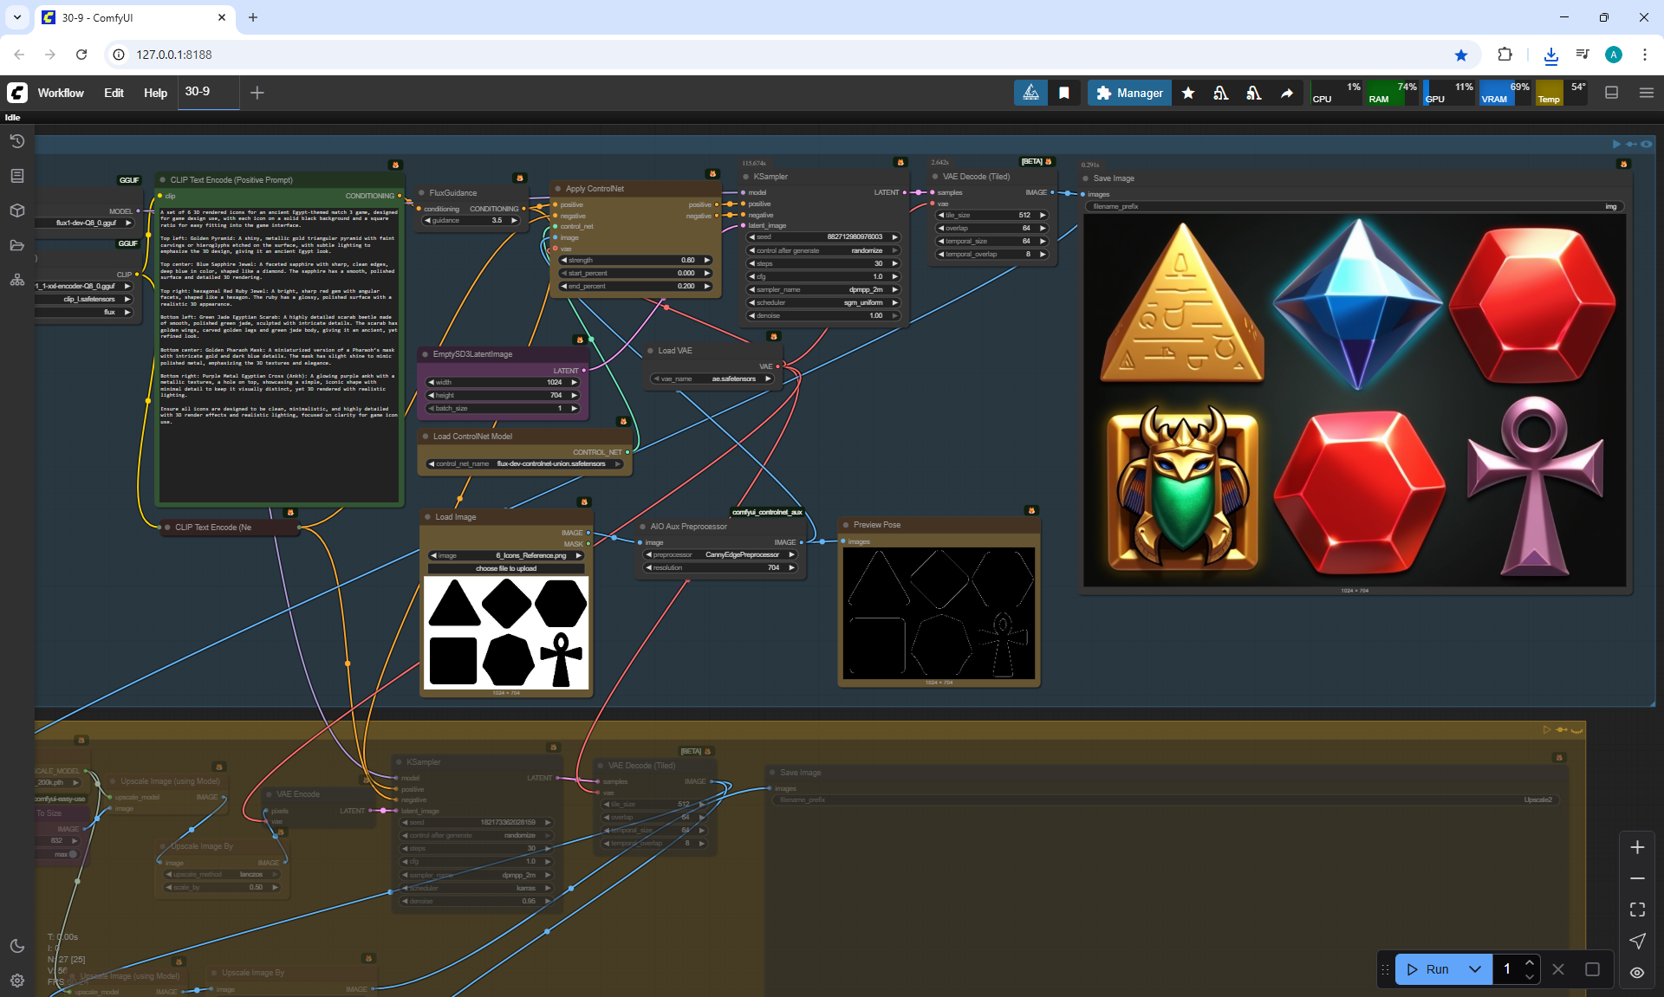Open the node library cube icon

pos(16,210)
